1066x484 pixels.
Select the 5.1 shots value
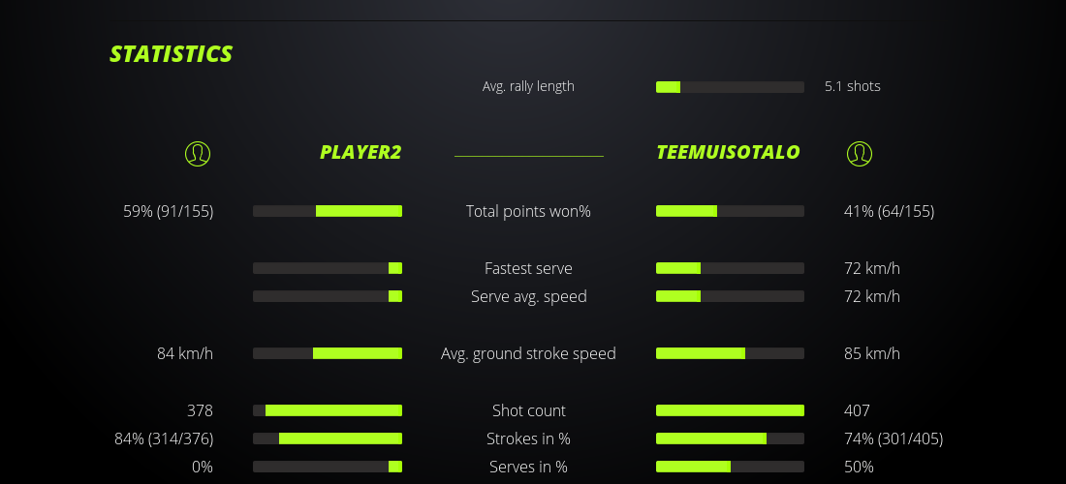(x=853, y=86)
